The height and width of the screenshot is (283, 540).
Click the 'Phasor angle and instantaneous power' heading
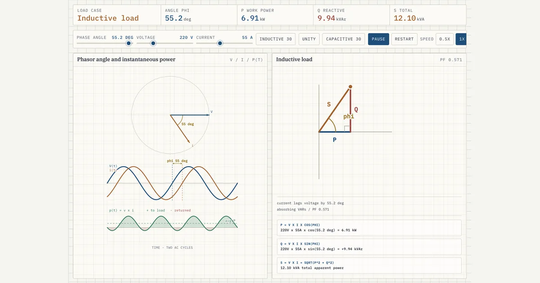click(x=126, y=59)
